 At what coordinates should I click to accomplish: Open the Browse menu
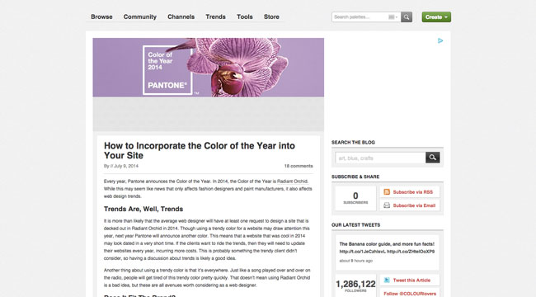pyautogui.click(x=101, y=16)
